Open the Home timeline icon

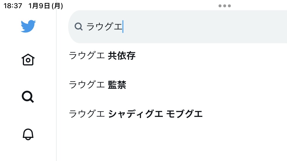pos(28,60)
